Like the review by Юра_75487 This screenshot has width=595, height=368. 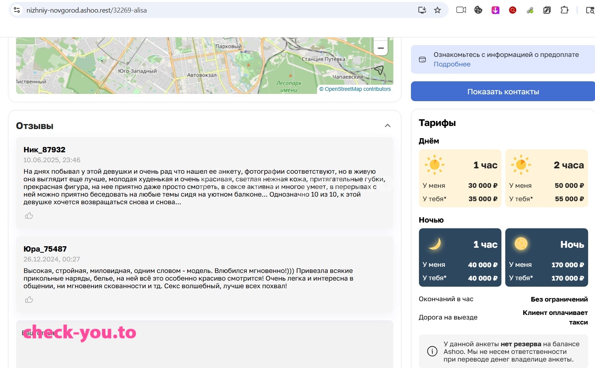pyautogui.click(x=29, y=300)
